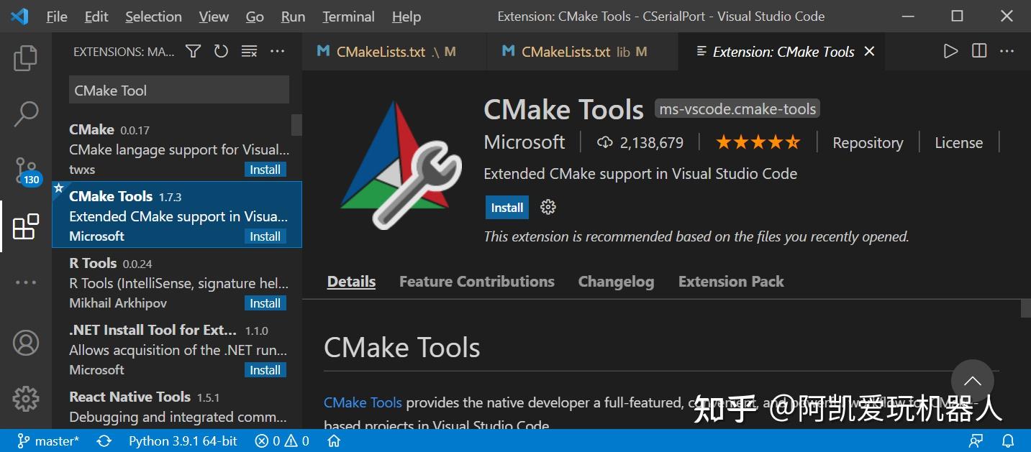Switch to the Changelog tab
The image size is (1031, 452).
pyautogui.click(x=616, y=281)
